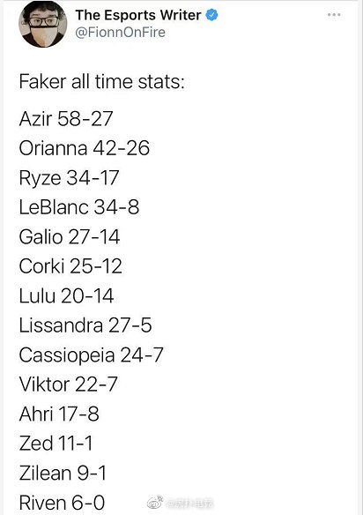Open the three-dot more options menu
Image resolution: width=363 pixels, height=515 pixels.
tap(334, 15)
